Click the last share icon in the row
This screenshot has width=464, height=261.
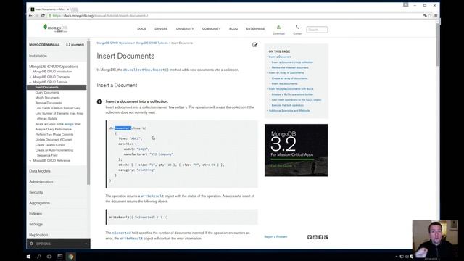(x=326, y=237)
